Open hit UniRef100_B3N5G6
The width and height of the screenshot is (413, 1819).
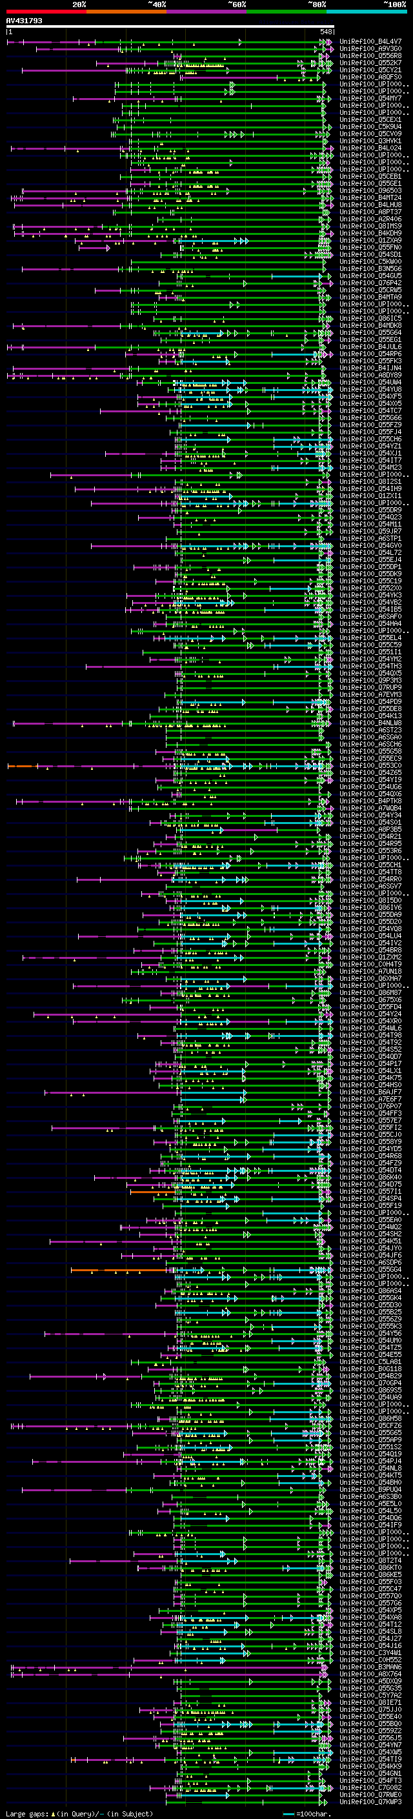click(370, 268)
